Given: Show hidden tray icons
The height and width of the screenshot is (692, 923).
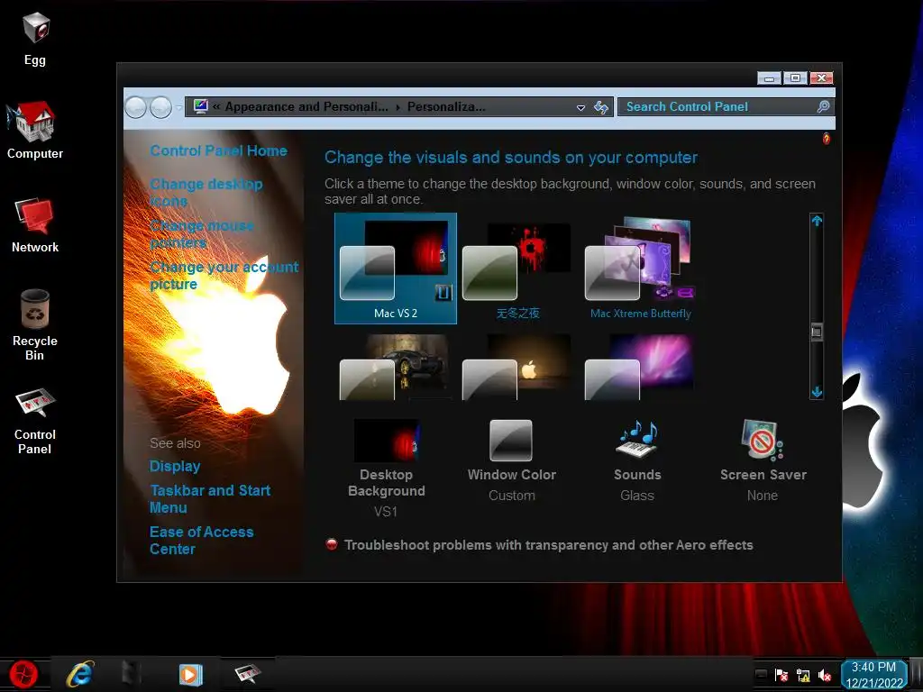Looking at the screenshot, I should point(761,675).
